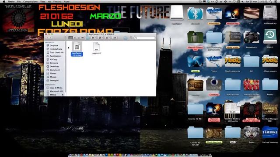
Task: Switch Finder to icon view
Action: (x=70, y=38)
